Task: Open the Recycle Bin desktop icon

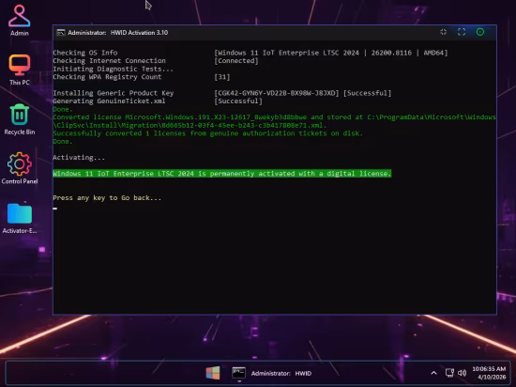Action: click(20, 119)
